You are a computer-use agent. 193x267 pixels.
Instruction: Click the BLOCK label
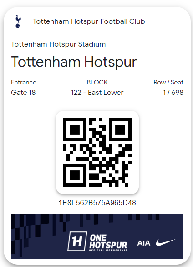click(97, 83)
